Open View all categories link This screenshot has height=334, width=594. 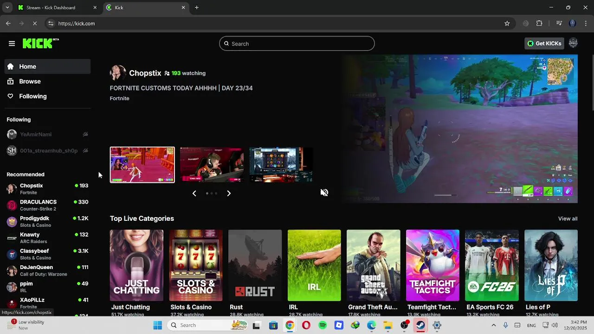click(568, 218)
